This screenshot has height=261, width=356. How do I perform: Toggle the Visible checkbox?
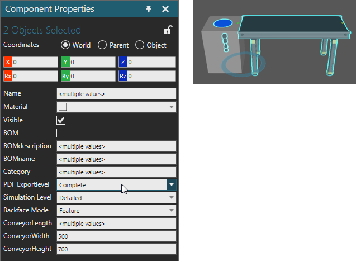coord(61,120)
